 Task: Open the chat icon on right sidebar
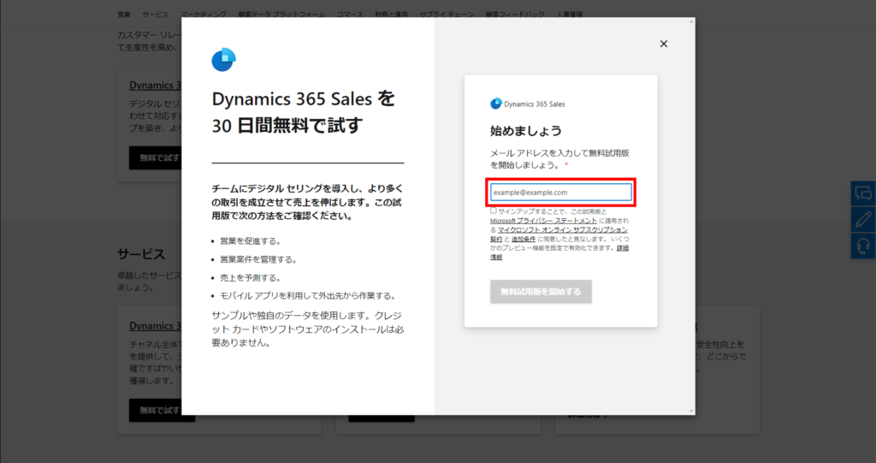tap(863, 193)
